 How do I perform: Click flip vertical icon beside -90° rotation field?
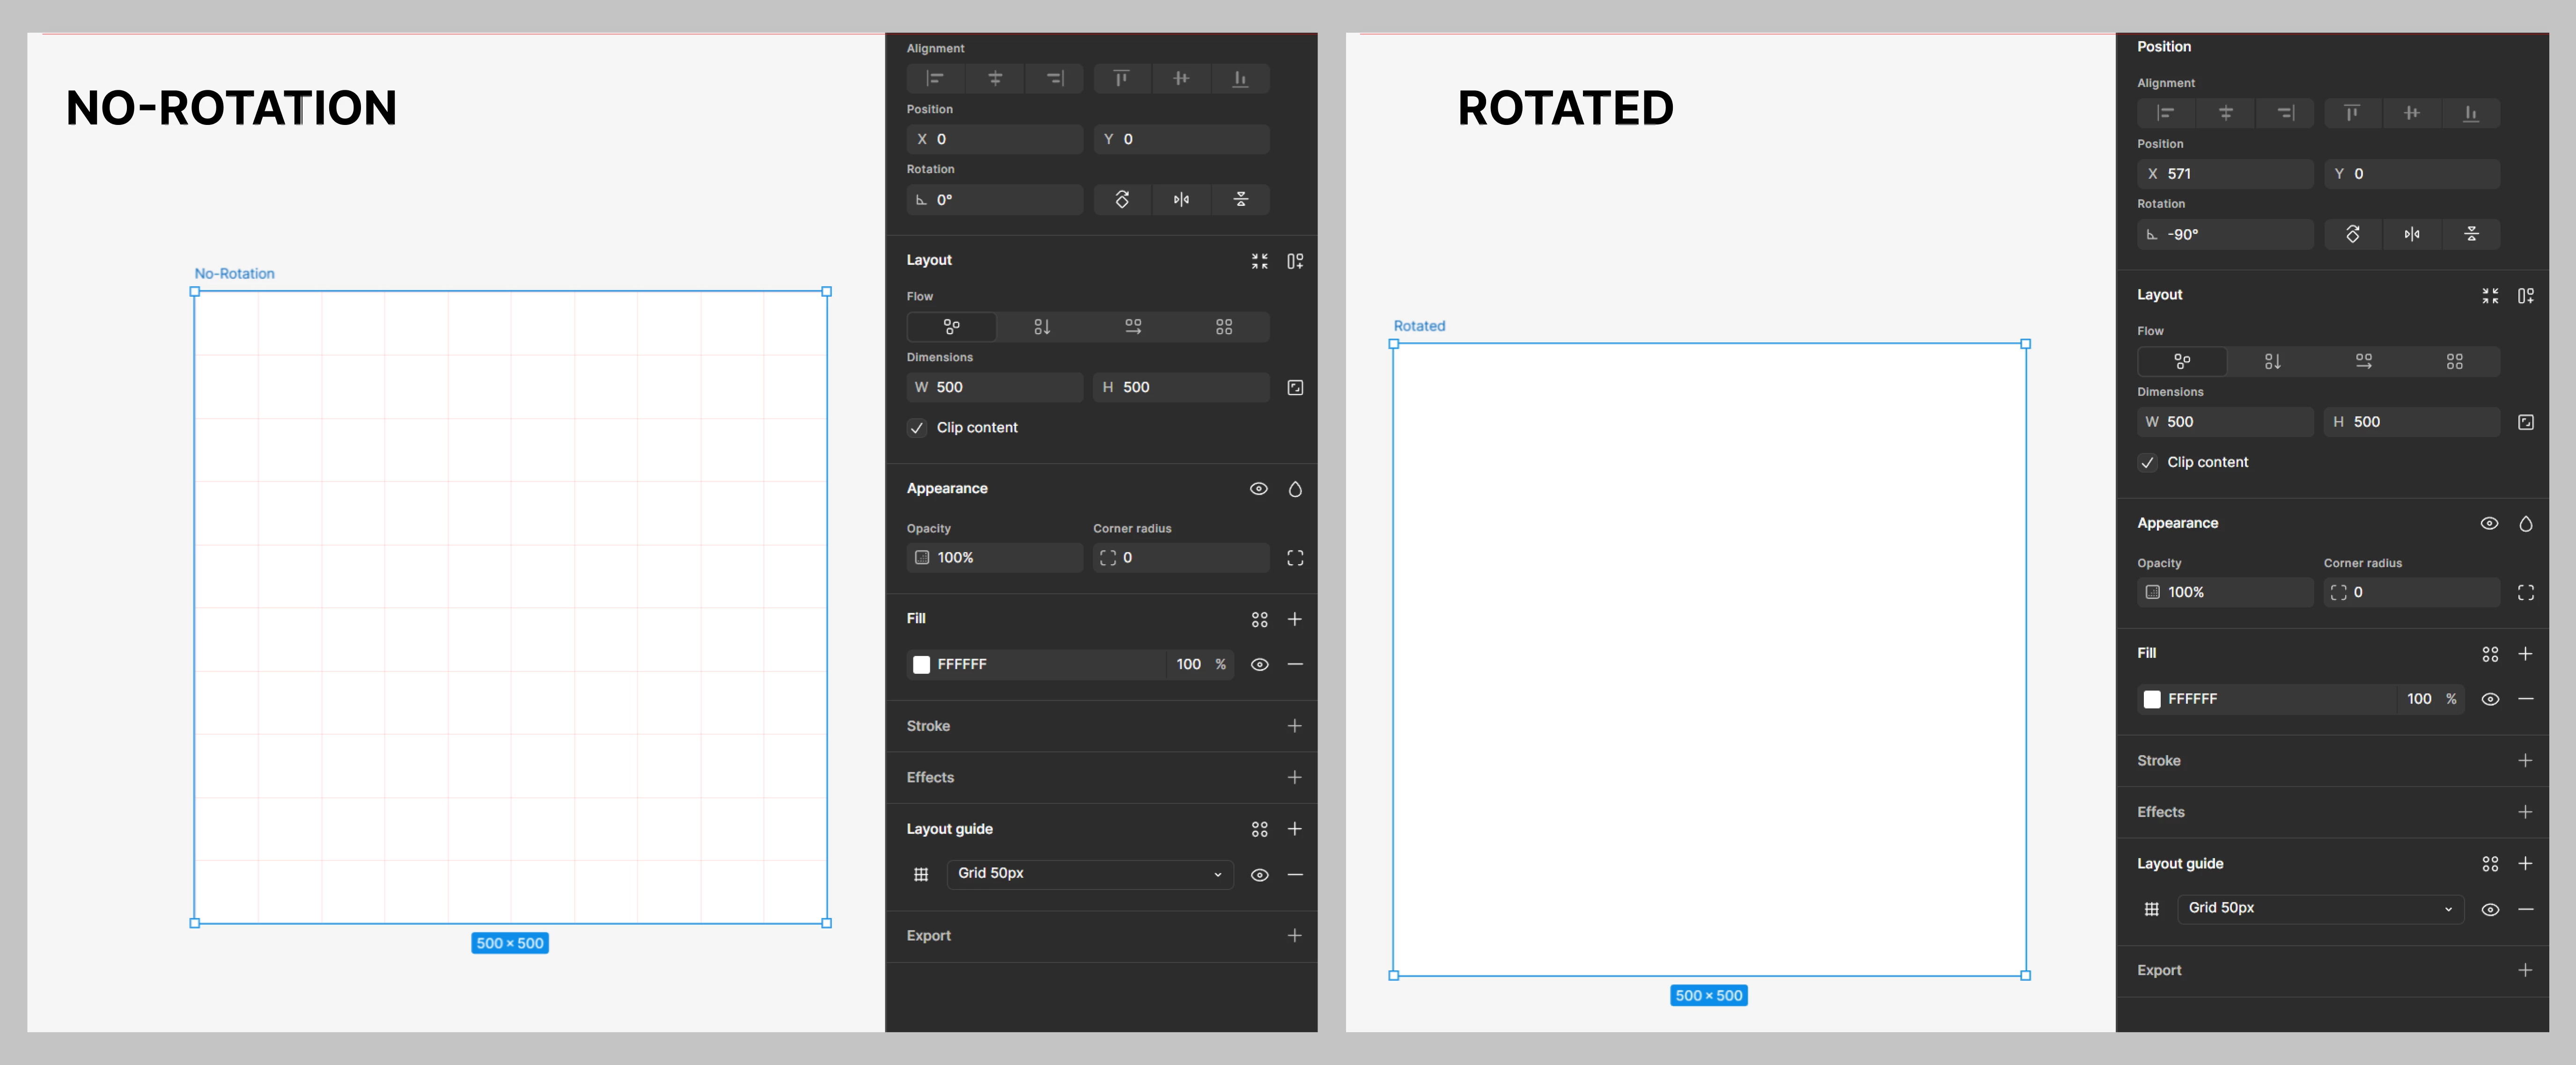[2471, 235]
